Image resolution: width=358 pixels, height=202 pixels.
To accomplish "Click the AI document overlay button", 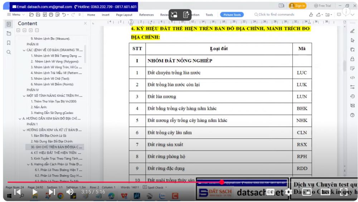I will pos(186,15).
